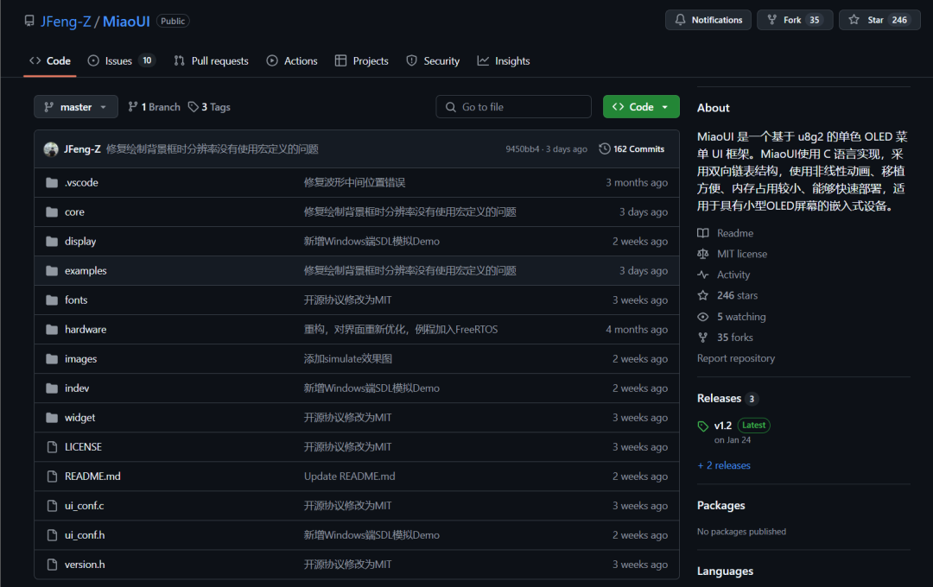Open the JFeng-Z owner profile link
This screenshot has height=587, width=933.
tap(66, 22)
